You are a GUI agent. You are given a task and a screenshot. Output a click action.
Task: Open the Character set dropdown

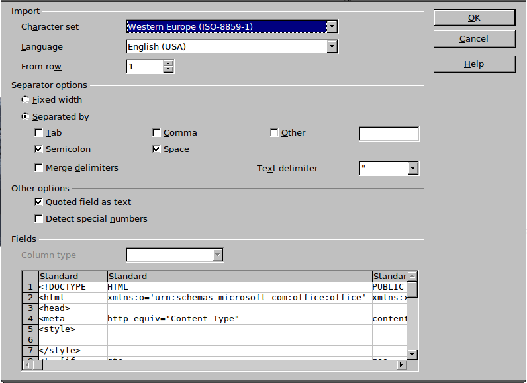[x=332, y=27]
